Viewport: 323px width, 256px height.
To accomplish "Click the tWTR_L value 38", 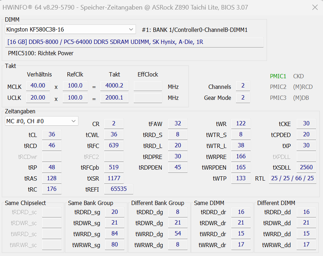I will click(241, 146).
